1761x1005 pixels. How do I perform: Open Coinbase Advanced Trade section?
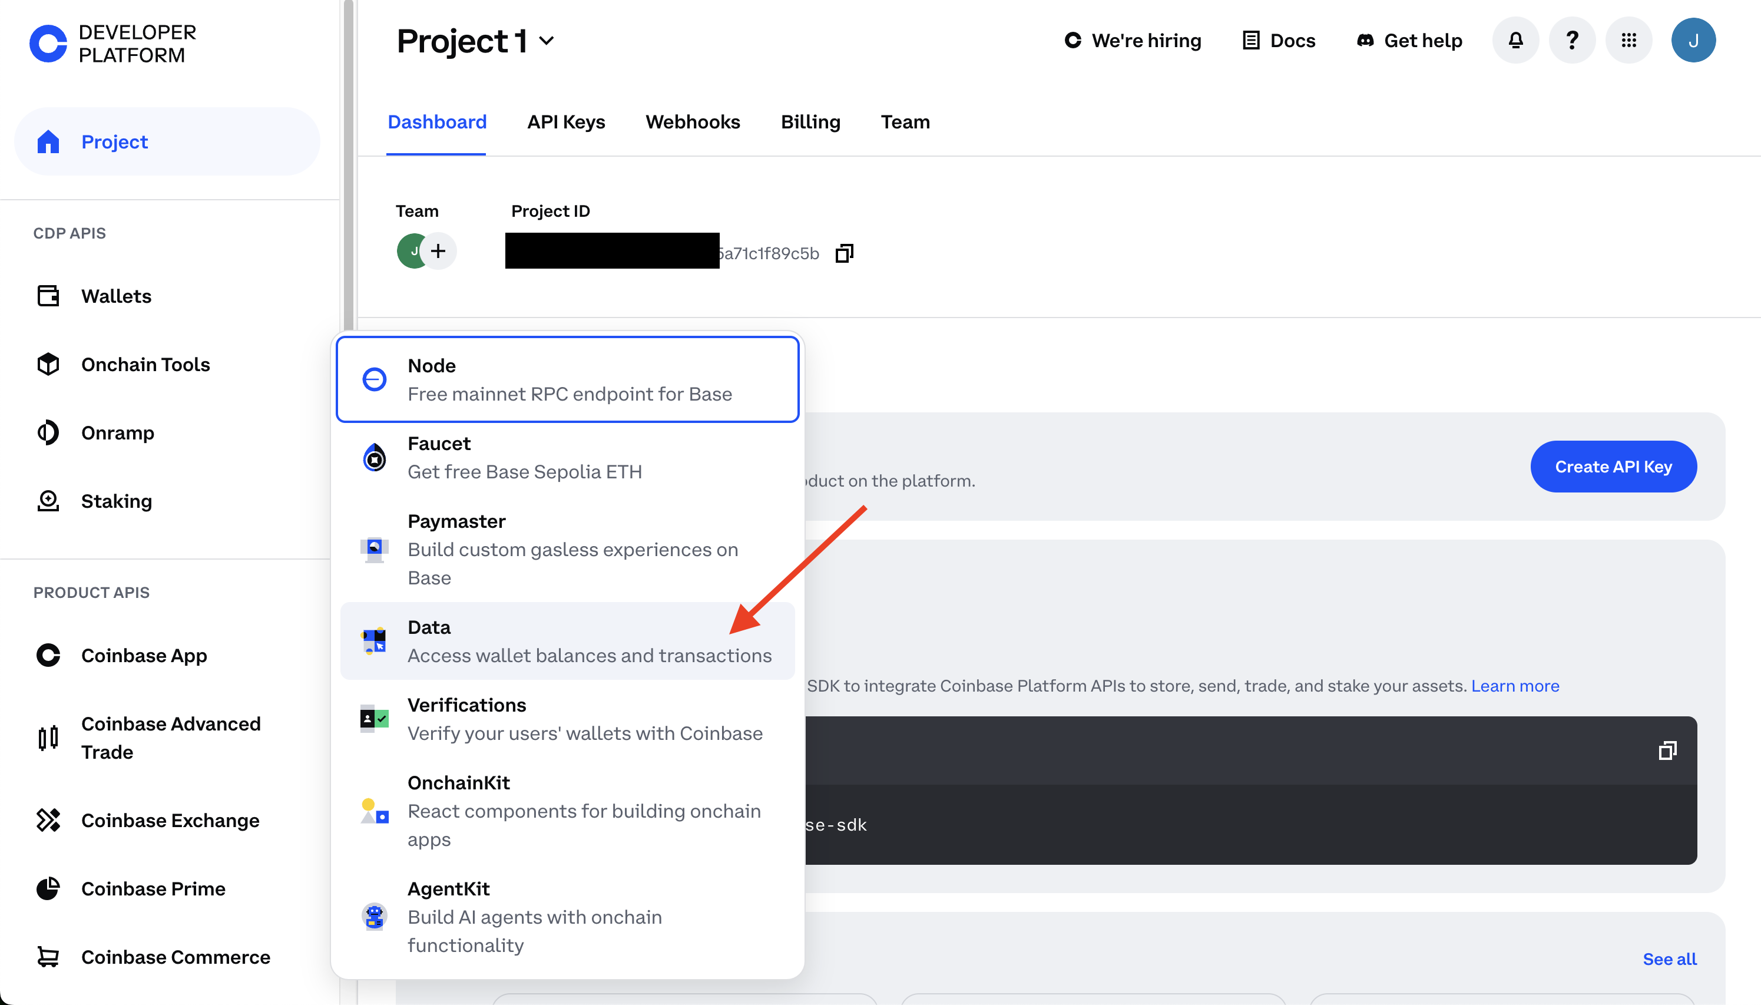click(x=167, y=738)
